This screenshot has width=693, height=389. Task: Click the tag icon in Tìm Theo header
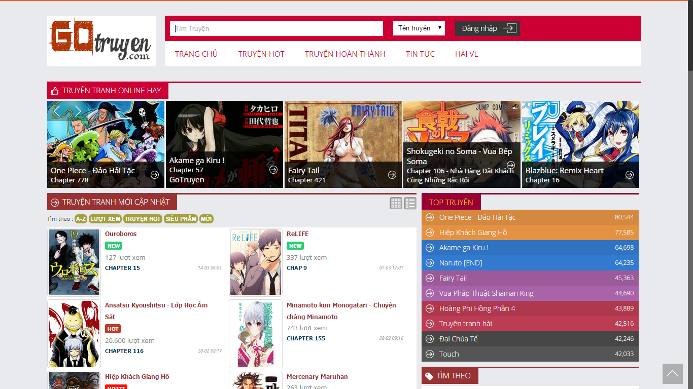point(429,376)
